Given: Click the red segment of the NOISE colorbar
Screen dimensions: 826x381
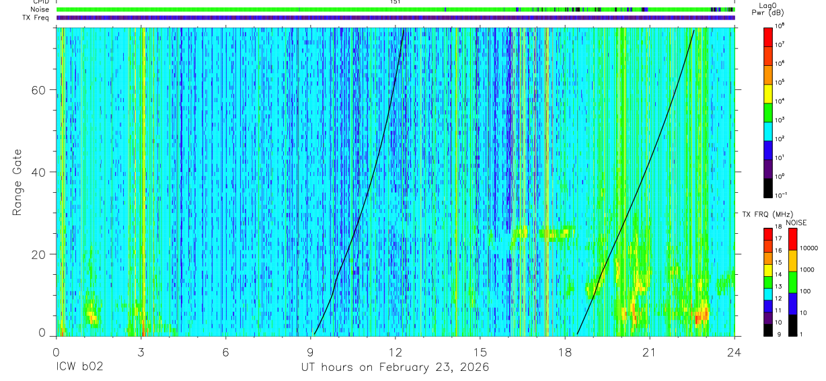Looking at the screenshot, I should (792, 239).
